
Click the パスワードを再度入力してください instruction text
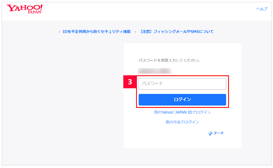coord(169,60)
